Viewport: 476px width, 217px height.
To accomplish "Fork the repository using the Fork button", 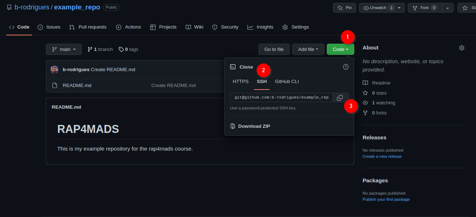I will point(425,8).
